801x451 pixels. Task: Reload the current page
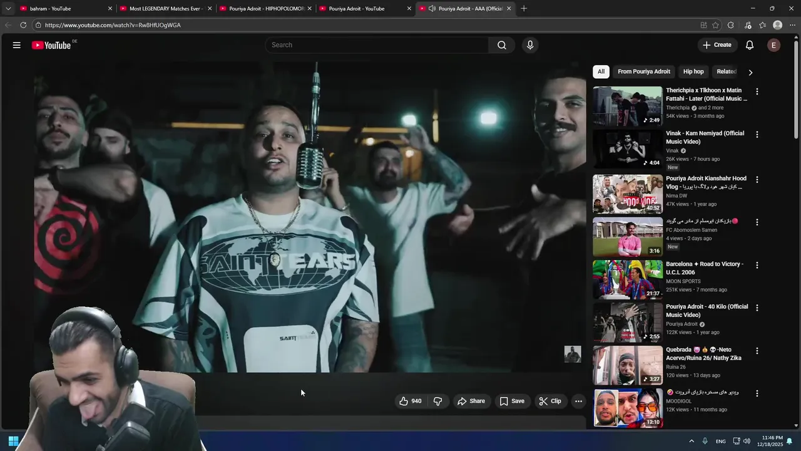point(23,25)
